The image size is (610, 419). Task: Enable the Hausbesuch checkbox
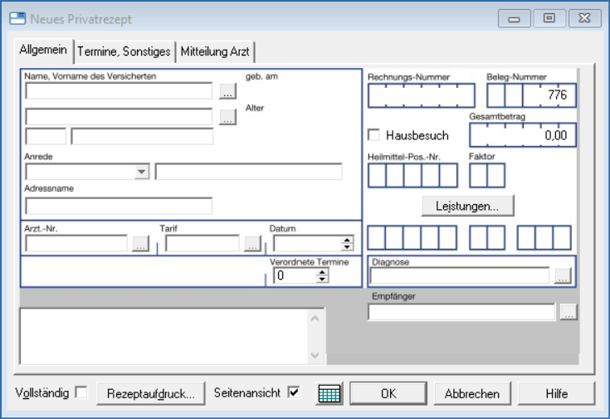pos(373,135)
